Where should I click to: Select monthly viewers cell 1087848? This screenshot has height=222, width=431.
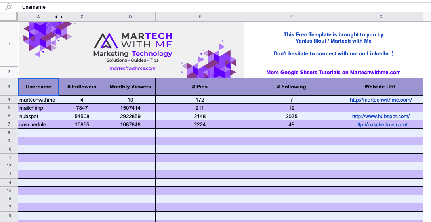[x=130, y=124]
